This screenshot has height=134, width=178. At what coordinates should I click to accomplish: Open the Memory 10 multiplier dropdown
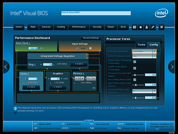tap(91, 79)
